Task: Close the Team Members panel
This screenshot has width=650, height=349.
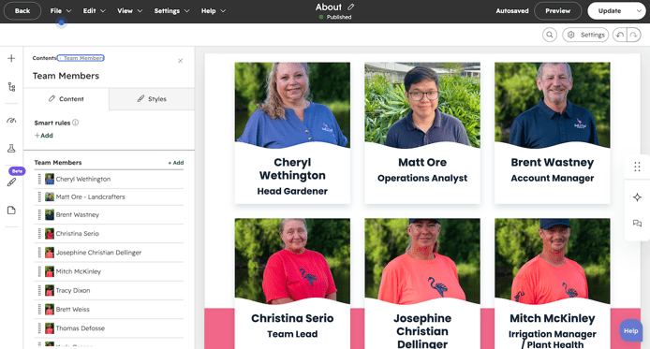Action: click(x=181, y=61)
